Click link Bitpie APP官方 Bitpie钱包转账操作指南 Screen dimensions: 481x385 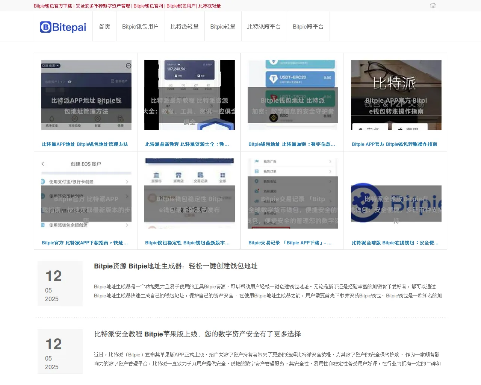tap(394, 144)
